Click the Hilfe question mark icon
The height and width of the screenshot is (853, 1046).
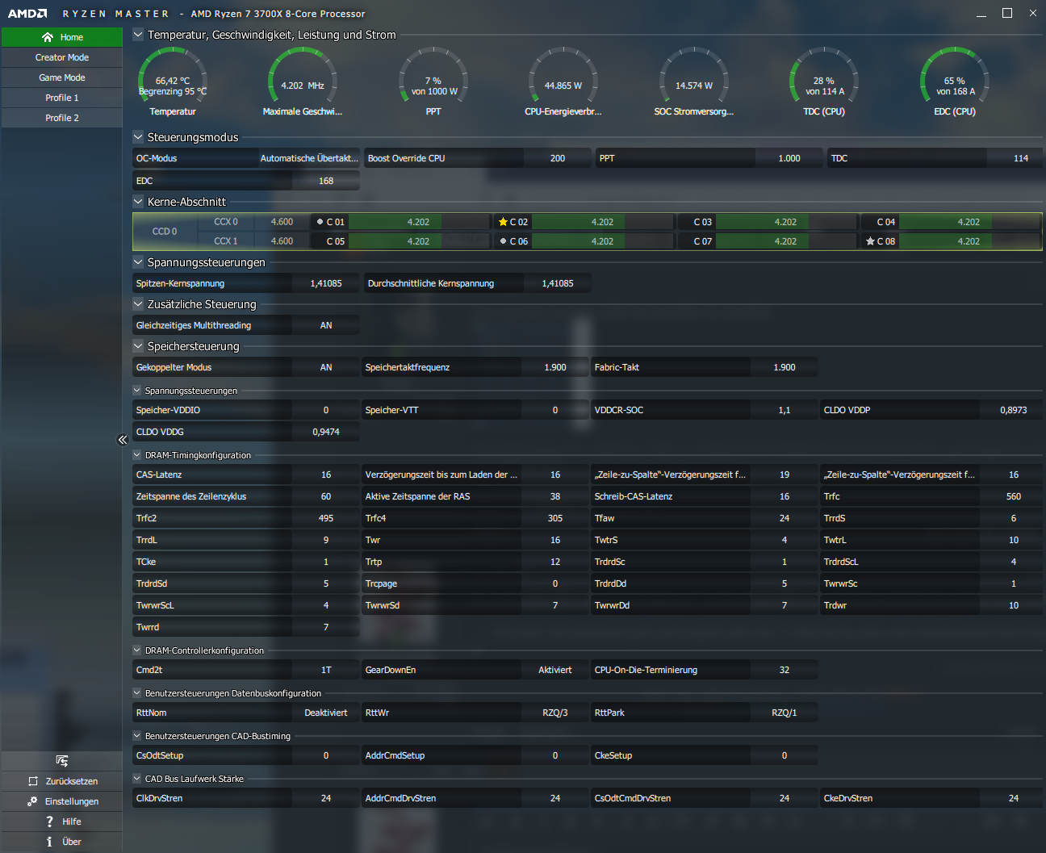click(x=50, y=822)
